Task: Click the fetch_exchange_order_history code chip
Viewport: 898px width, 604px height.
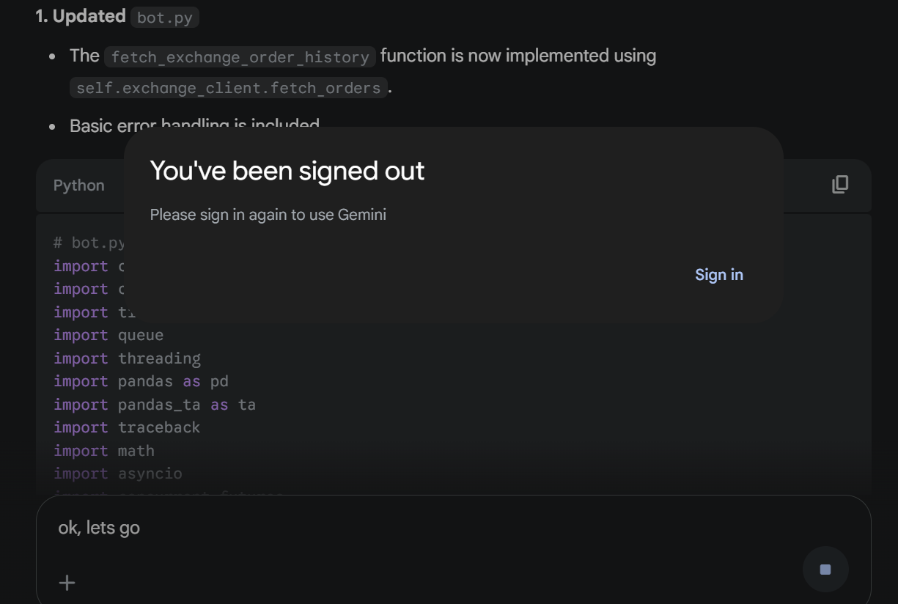Action: (x=240, y=56)
